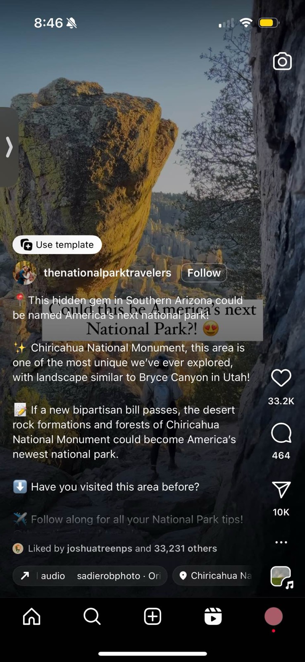Open the camera icon at top right
The height and width of the screenshot is (662, 305).
[x=282, y=62]
